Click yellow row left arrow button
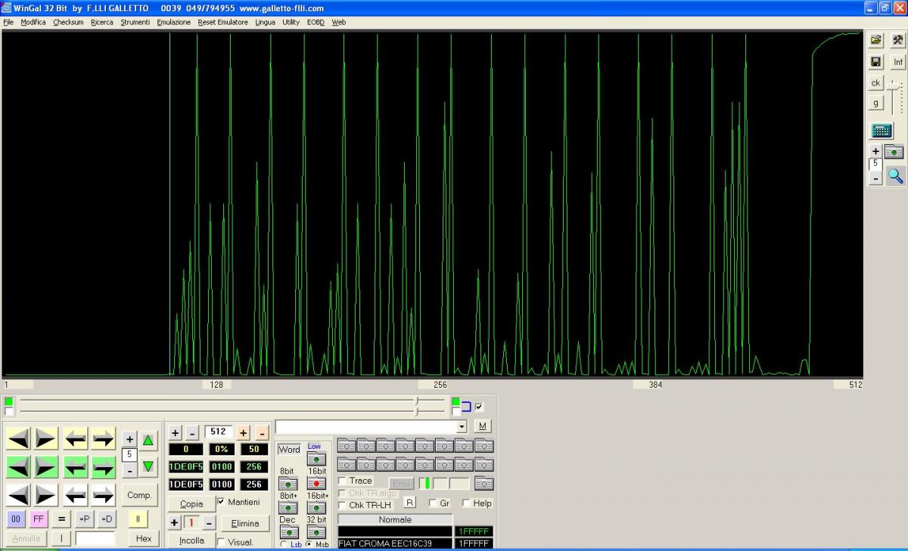Viewport: 908px width, 551px height. point(76,438)
